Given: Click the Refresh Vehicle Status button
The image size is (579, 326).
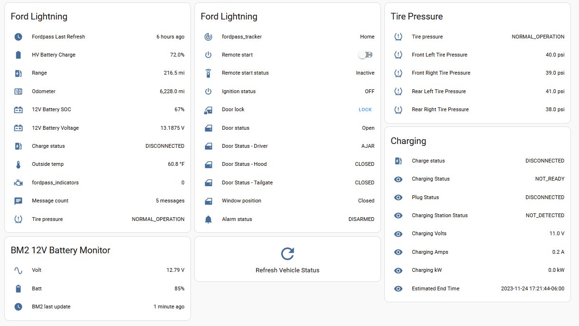Looking at the screenshot, I should coord(287,259).
